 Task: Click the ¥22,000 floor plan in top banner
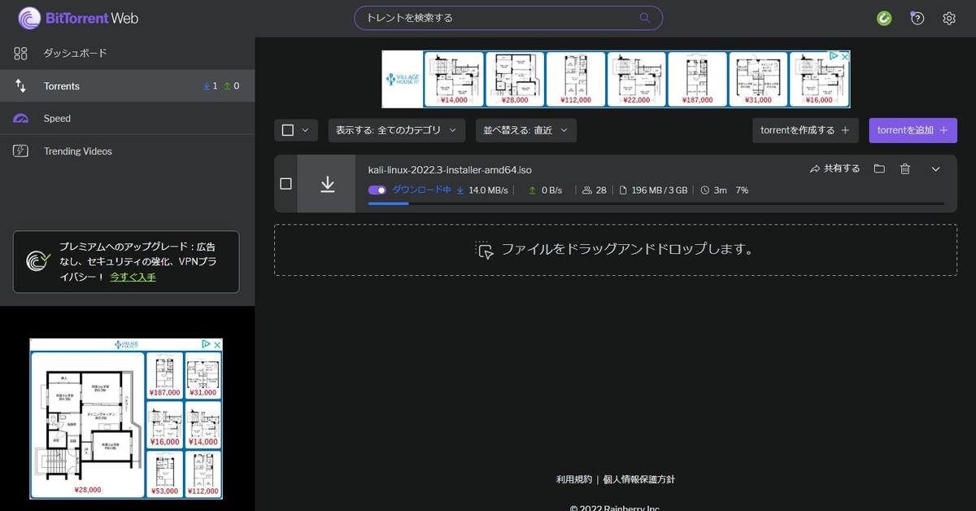tap(637, 79)
